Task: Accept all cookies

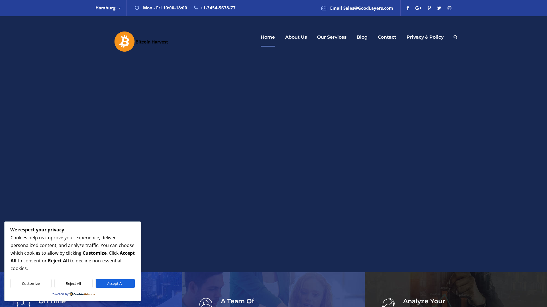Action: pos(115,283)
